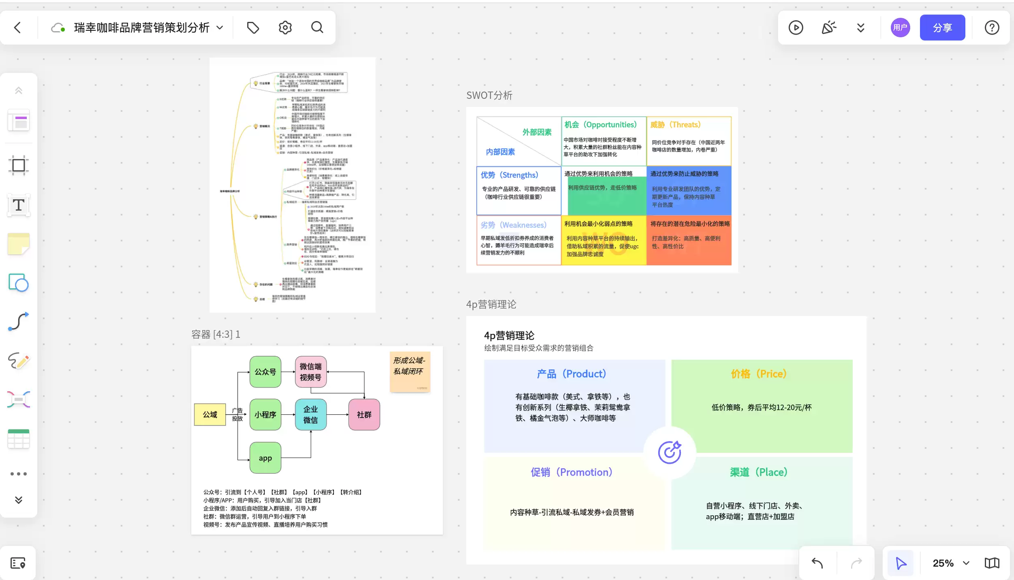The image size is (1014, 580).
Task: Open more tools ellipsis menu
Action: [x=19, y=473]
